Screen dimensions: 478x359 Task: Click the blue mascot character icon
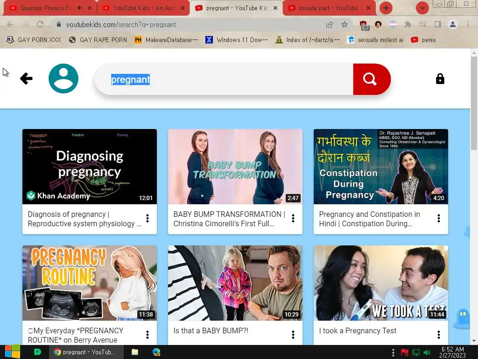(463, 318)
